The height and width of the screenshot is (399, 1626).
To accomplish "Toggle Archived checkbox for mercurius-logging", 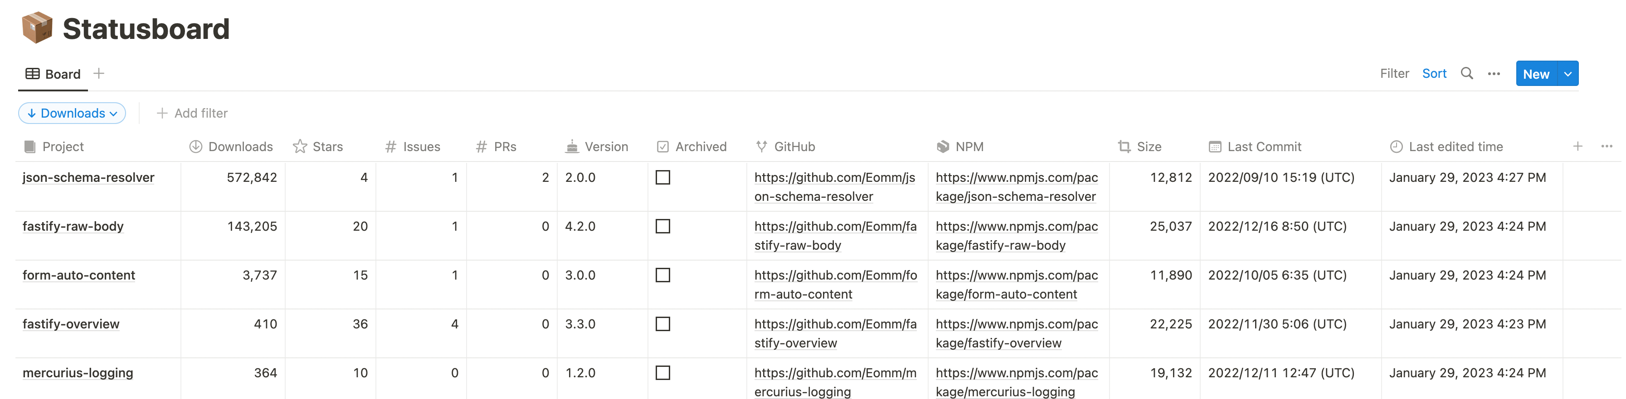I will click(x=663, y=373).
